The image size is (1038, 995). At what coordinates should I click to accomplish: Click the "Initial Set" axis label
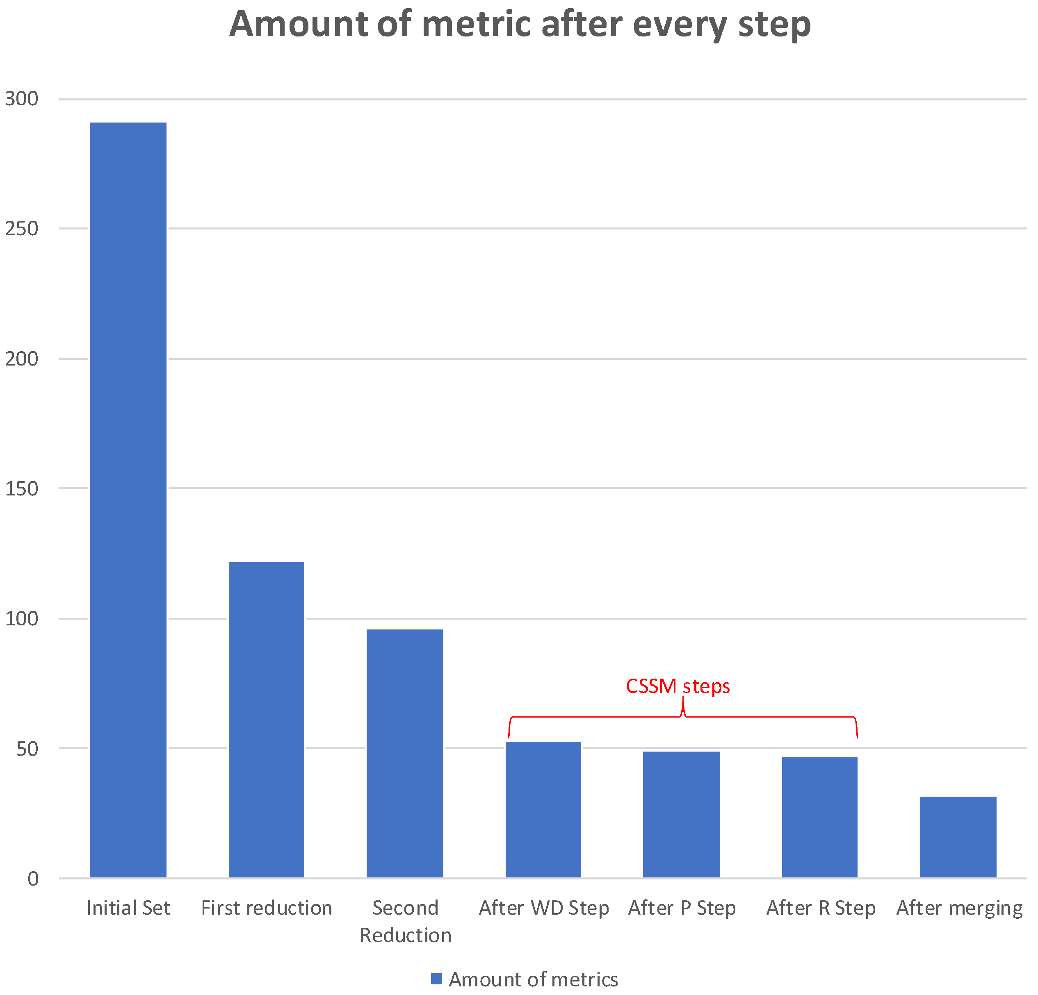[x=128, y=908]
